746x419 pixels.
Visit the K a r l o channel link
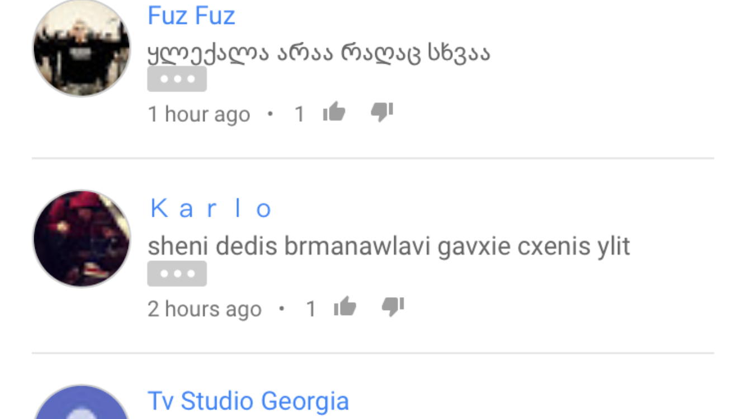click(x=211, y=209)
